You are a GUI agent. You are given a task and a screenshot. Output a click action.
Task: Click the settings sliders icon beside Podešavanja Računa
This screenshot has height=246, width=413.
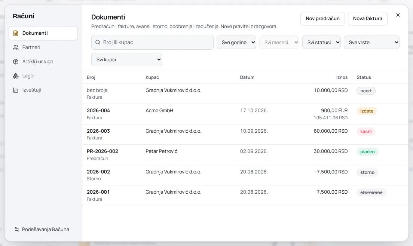17,230
